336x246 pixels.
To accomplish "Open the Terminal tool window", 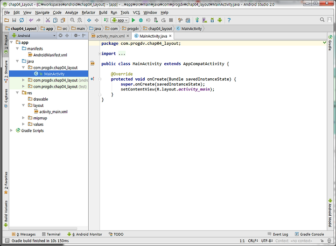I will [51, 234].
